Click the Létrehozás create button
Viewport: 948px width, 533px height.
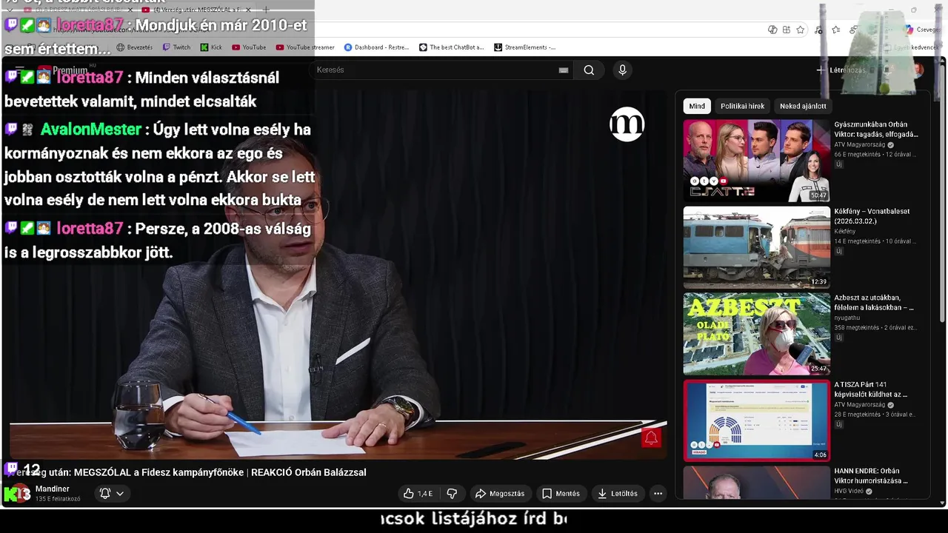[841, 70]
